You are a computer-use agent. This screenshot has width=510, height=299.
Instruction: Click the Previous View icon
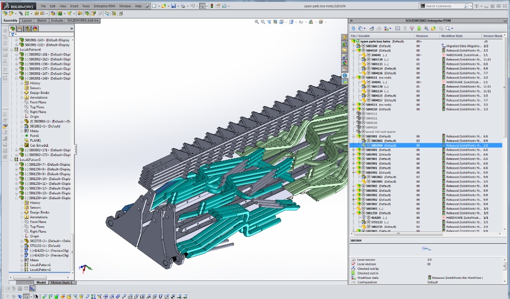tap(269, 22)
